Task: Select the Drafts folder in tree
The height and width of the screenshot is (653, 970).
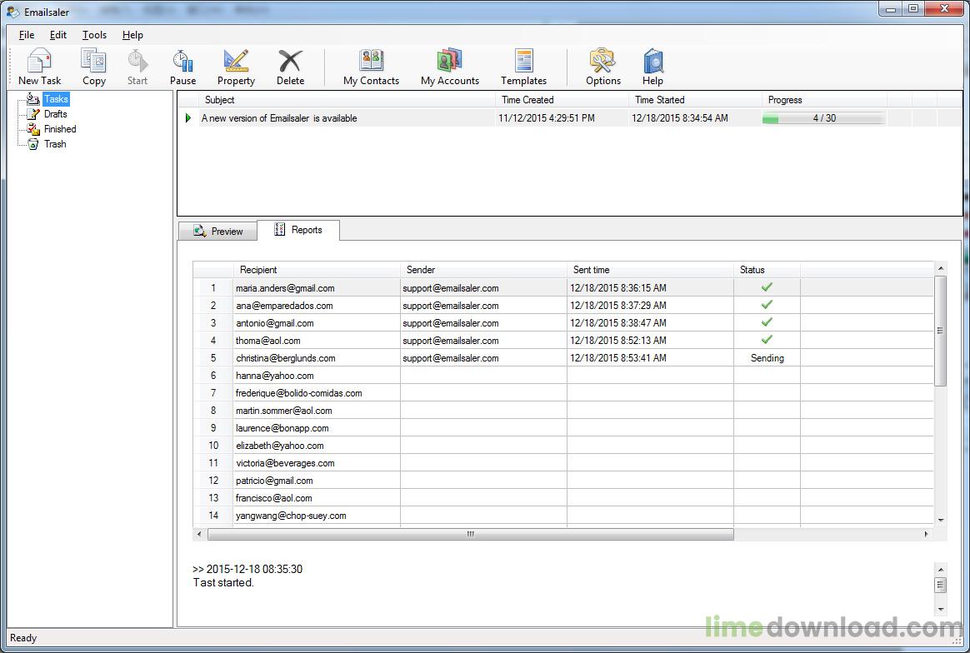Action: pos(55,114)
